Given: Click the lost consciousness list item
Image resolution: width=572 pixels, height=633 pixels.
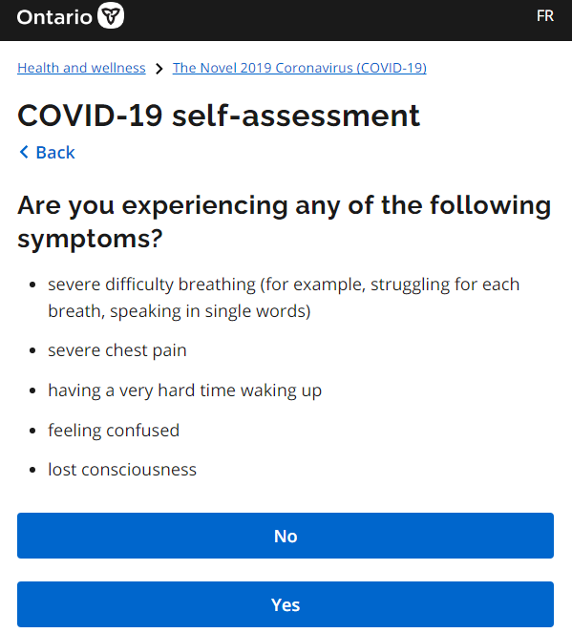Looking at the screenshot, I should (x=122, y=470).
